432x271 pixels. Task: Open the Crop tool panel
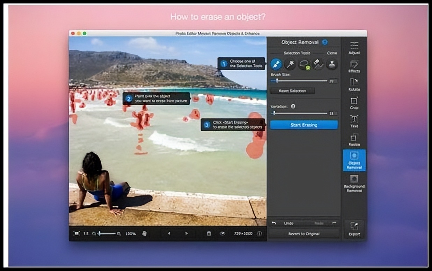[354, 103]
